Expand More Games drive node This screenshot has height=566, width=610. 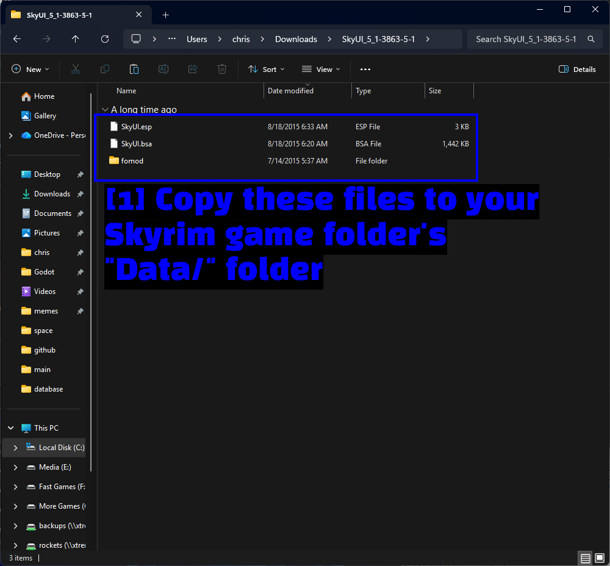click(16, 506)
